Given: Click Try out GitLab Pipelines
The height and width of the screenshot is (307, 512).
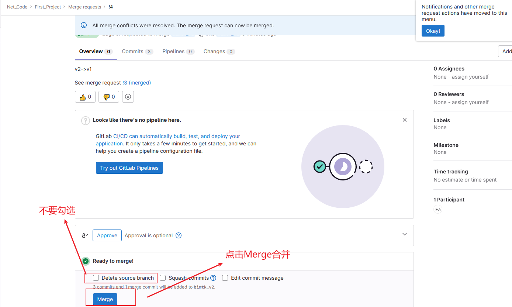Looking at the screenshot, I should pos(129,168).
